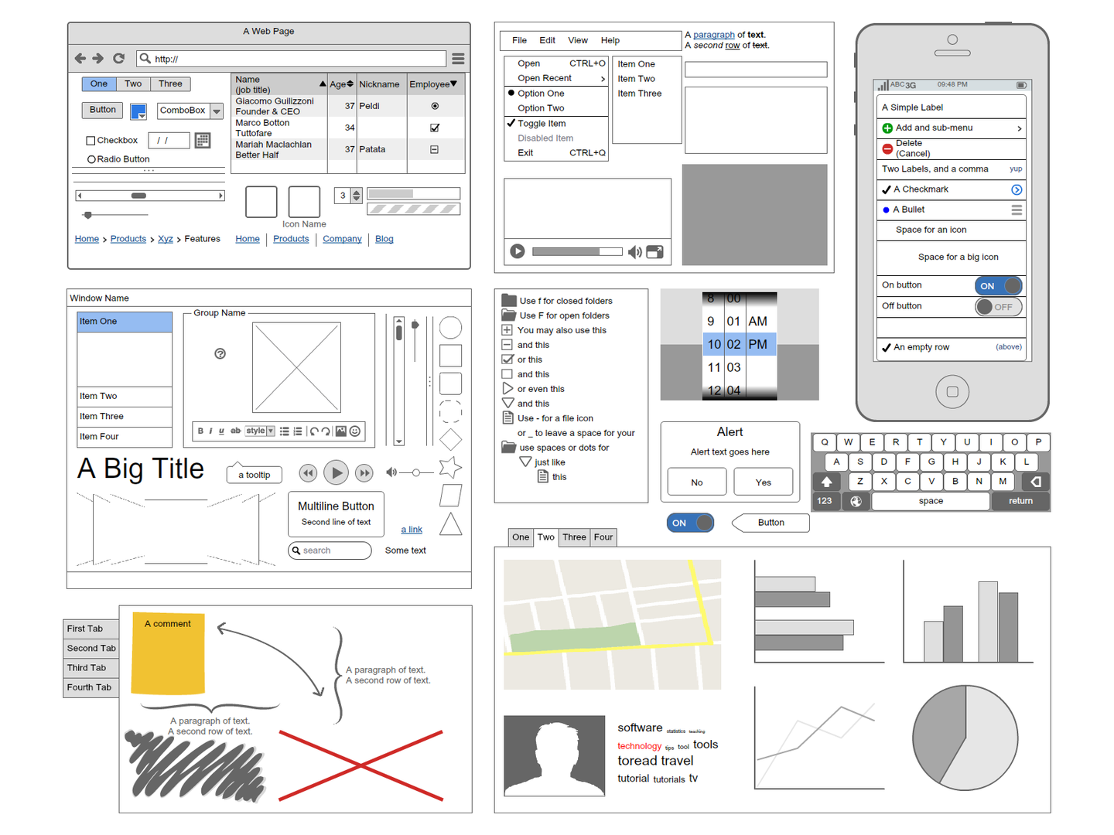This screenshot has height=835, width=1114.
Task: Select the Two button bar segment
Action: click(x=133, y=83)
